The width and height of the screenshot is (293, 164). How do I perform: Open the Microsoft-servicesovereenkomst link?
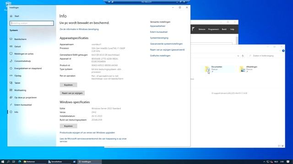[93, 140]
